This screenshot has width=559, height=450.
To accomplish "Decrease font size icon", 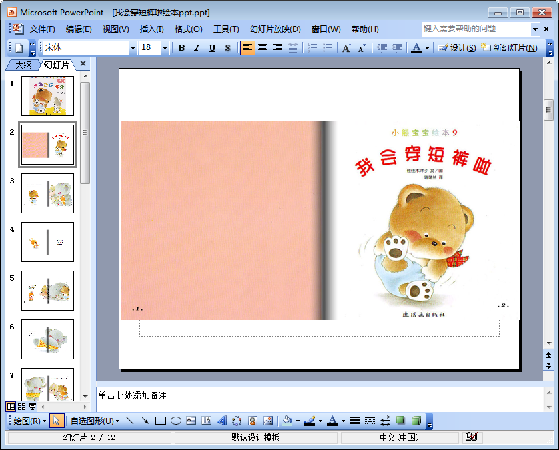I will (x=362, y=48).
